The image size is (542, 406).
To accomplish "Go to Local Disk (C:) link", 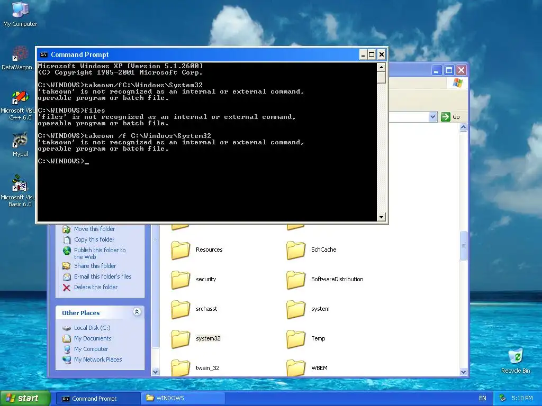I will click(x=92, y=328).
